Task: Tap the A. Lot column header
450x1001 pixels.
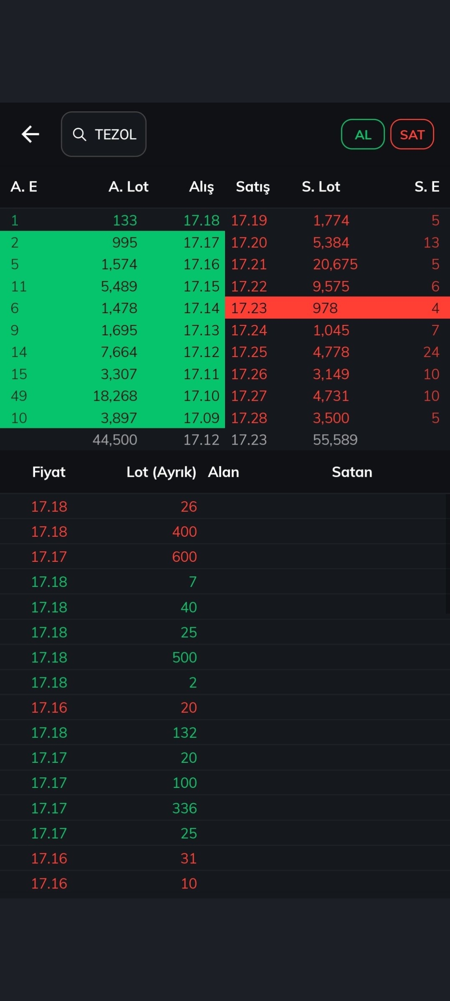Action: tap(128, 186)
